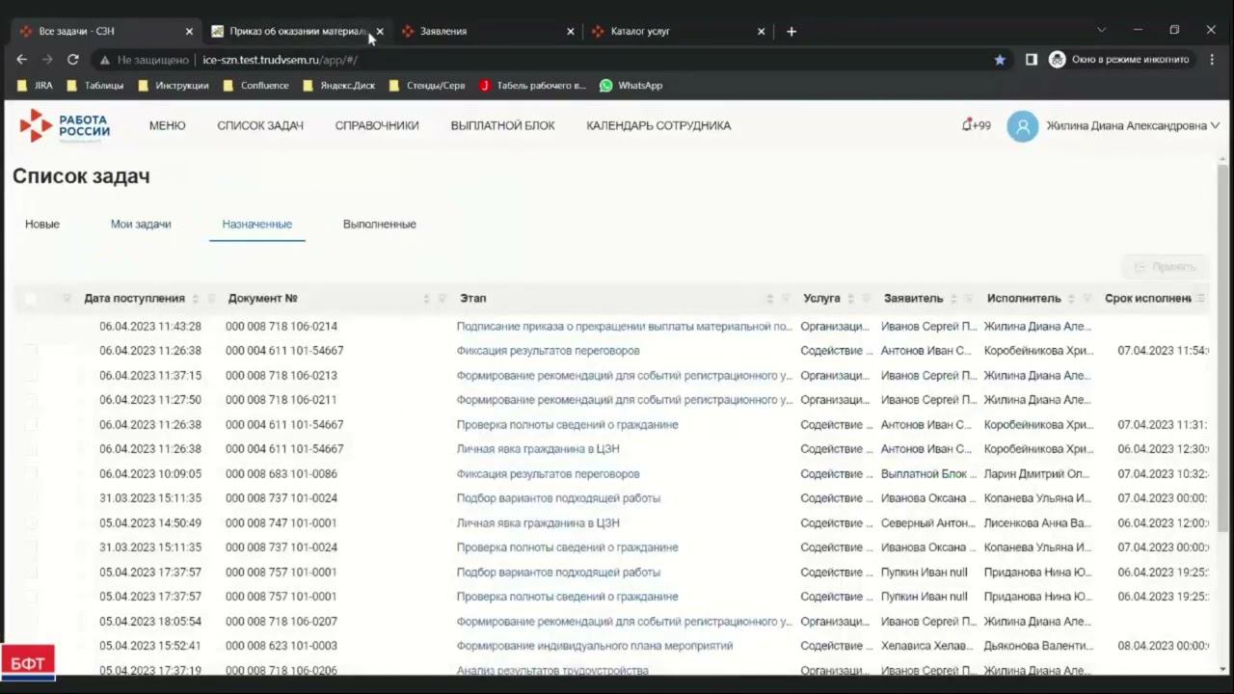Sort by Услуга column
The width and height of the screenshot is (1234, 694).
pos(850,299)
